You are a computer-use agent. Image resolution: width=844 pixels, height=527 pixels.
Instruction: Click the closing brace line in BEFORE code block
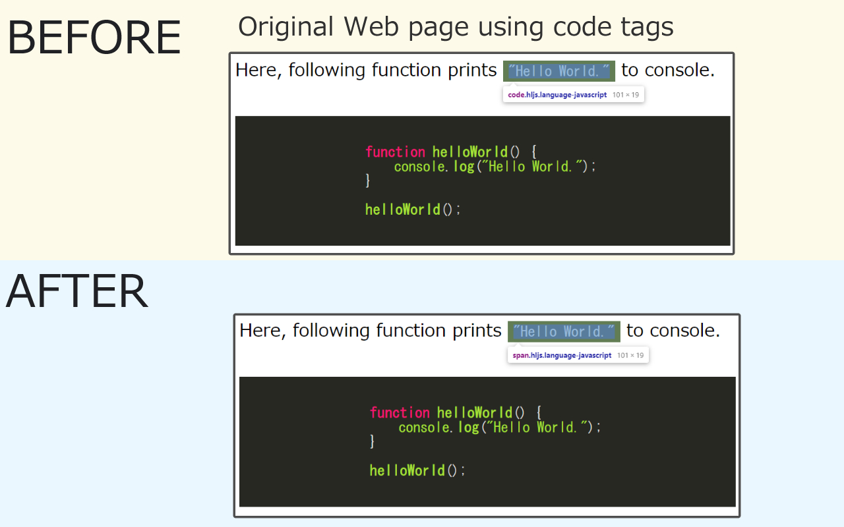(x=369, y=180)
